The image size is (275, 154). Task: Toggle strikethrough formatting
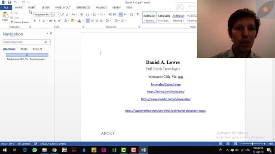(x=51, y=21)
